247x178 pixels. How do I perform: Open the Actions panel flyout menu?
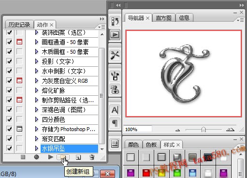click(102, 27)
